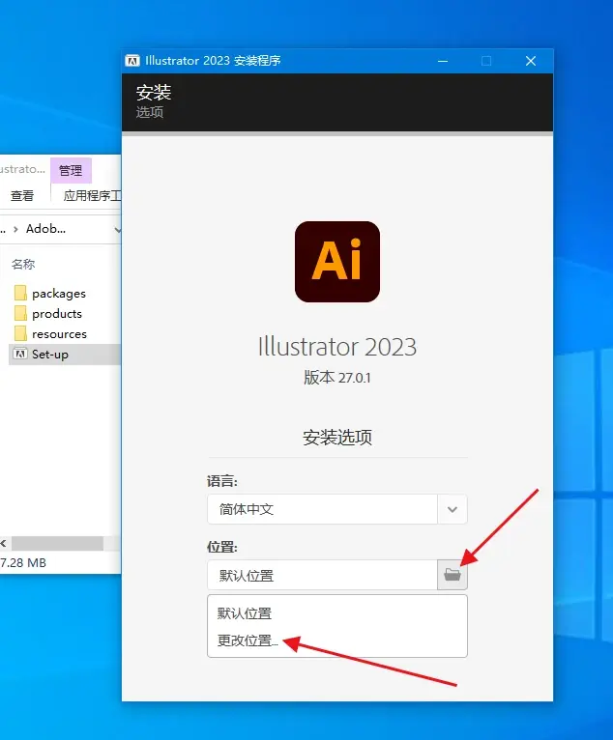This screenshot has width=613, height=740.
Task: Click the folder browse icon beside the location field
Action: 452,575
